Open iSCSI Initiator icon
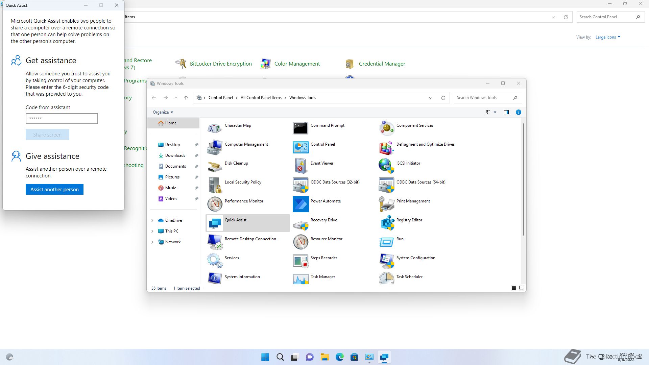This screenshot has width=649, height=365. pyautogui.click(x=386, y=166)
